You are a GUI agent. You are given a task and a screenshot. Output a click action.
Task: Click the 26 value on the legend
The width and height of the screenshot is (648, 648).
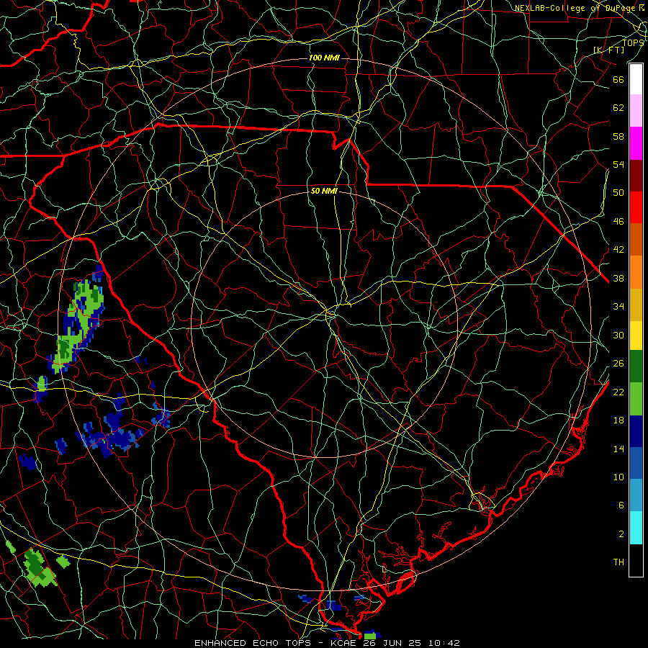point(618,364)
